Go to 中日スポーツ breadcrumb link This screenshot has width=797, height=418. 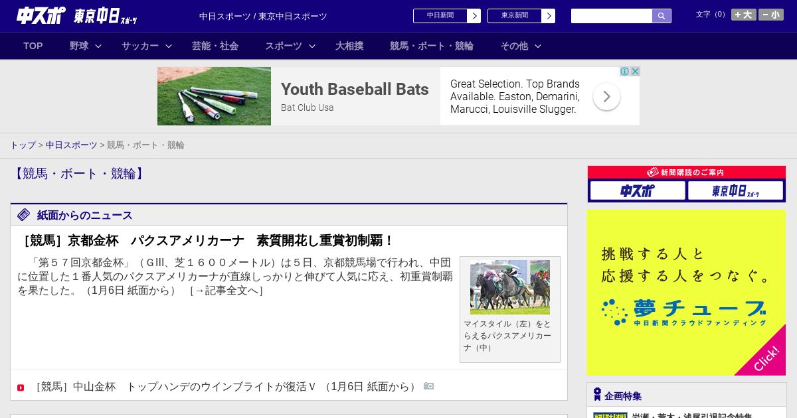click(72, 145)
